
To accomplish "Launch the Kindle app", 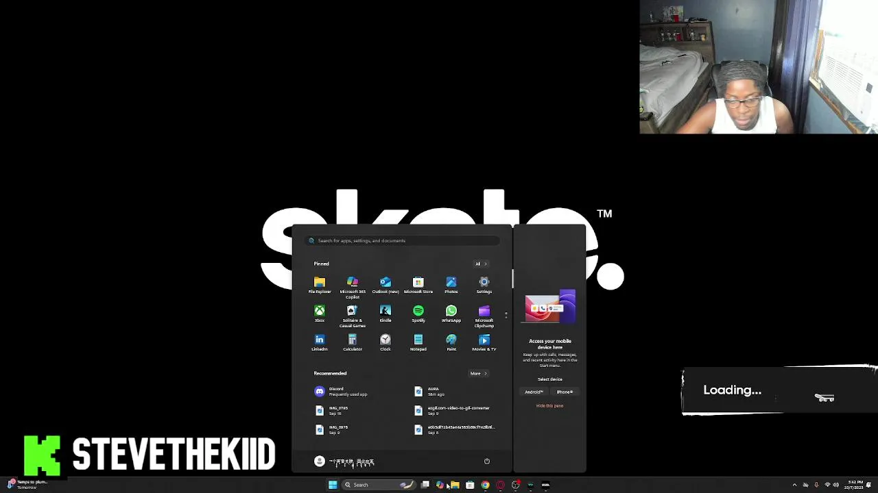I will [x=385, y=314].
